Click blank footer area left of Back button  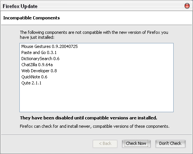tap(47, 144)
